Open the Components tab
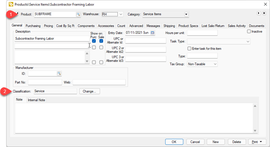Viewport: 270px width, 147px height. pos(86,26)
